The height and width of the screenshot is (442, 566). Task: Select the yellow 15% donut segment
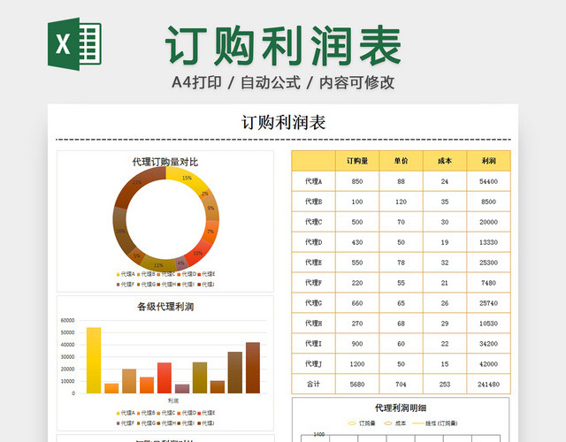pos(187,178)
